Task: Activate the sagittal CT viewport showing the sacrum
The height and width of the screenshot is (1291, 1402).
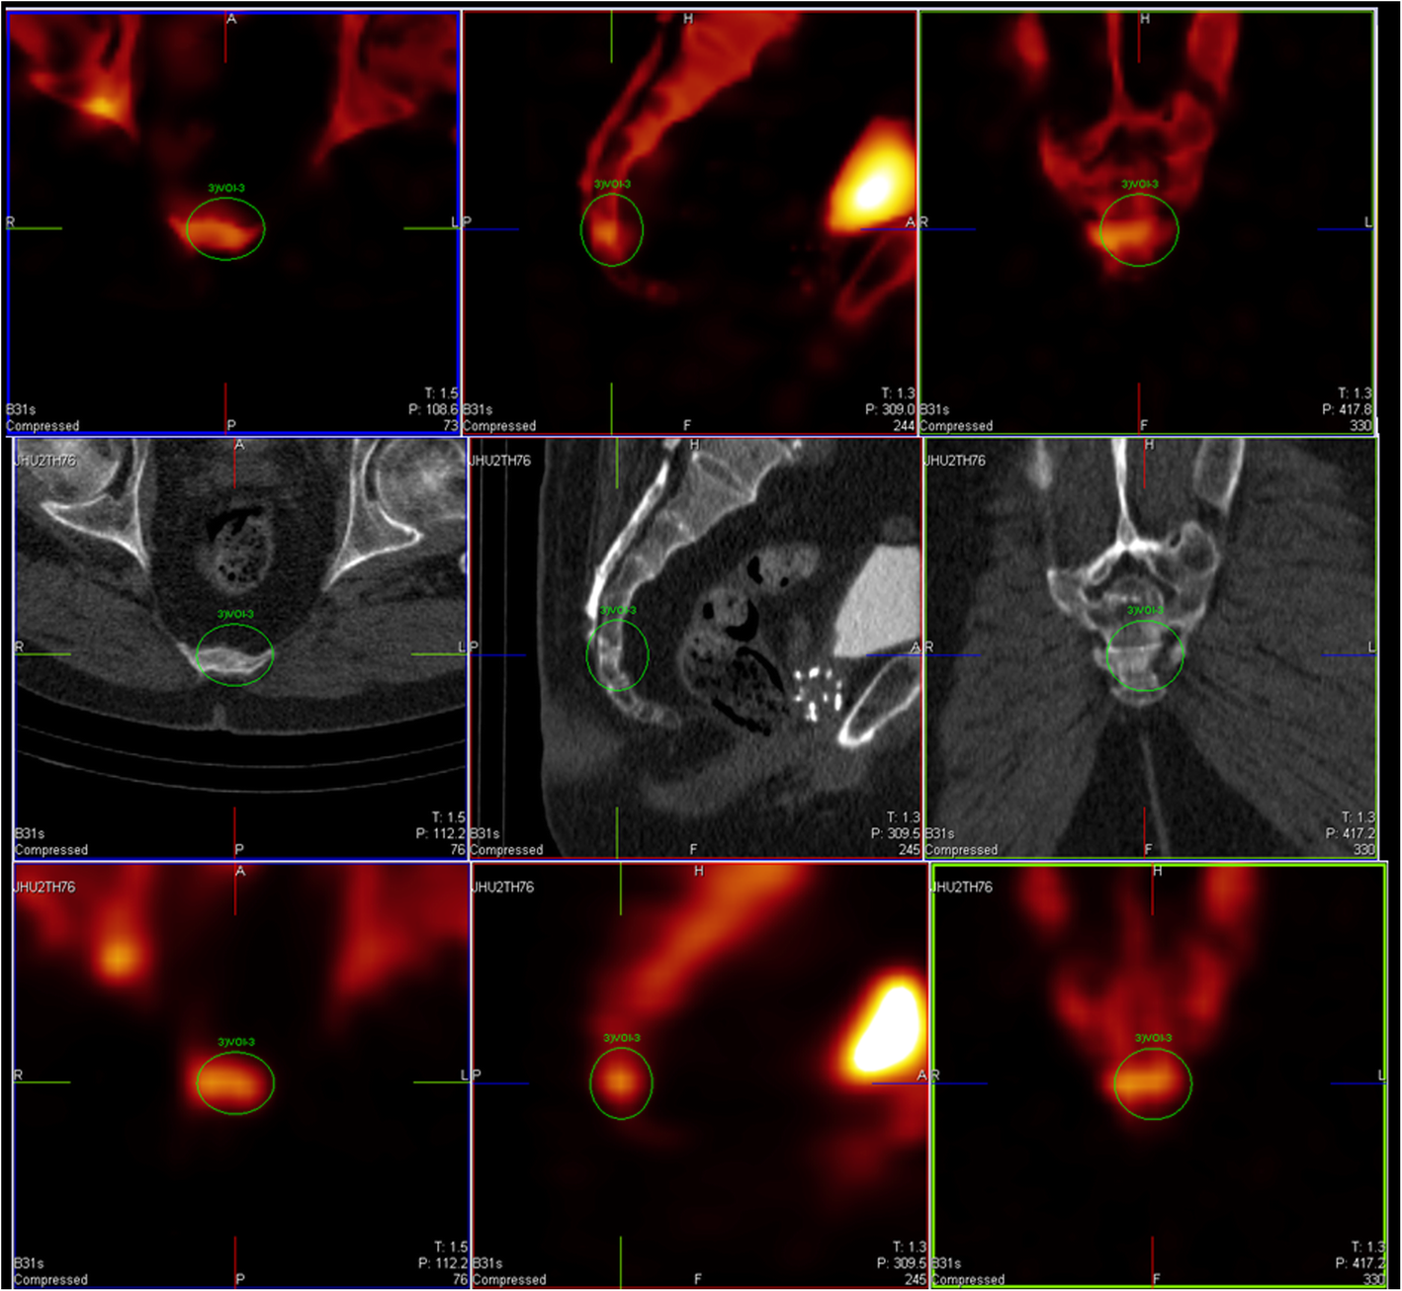Action: point(696,648)
